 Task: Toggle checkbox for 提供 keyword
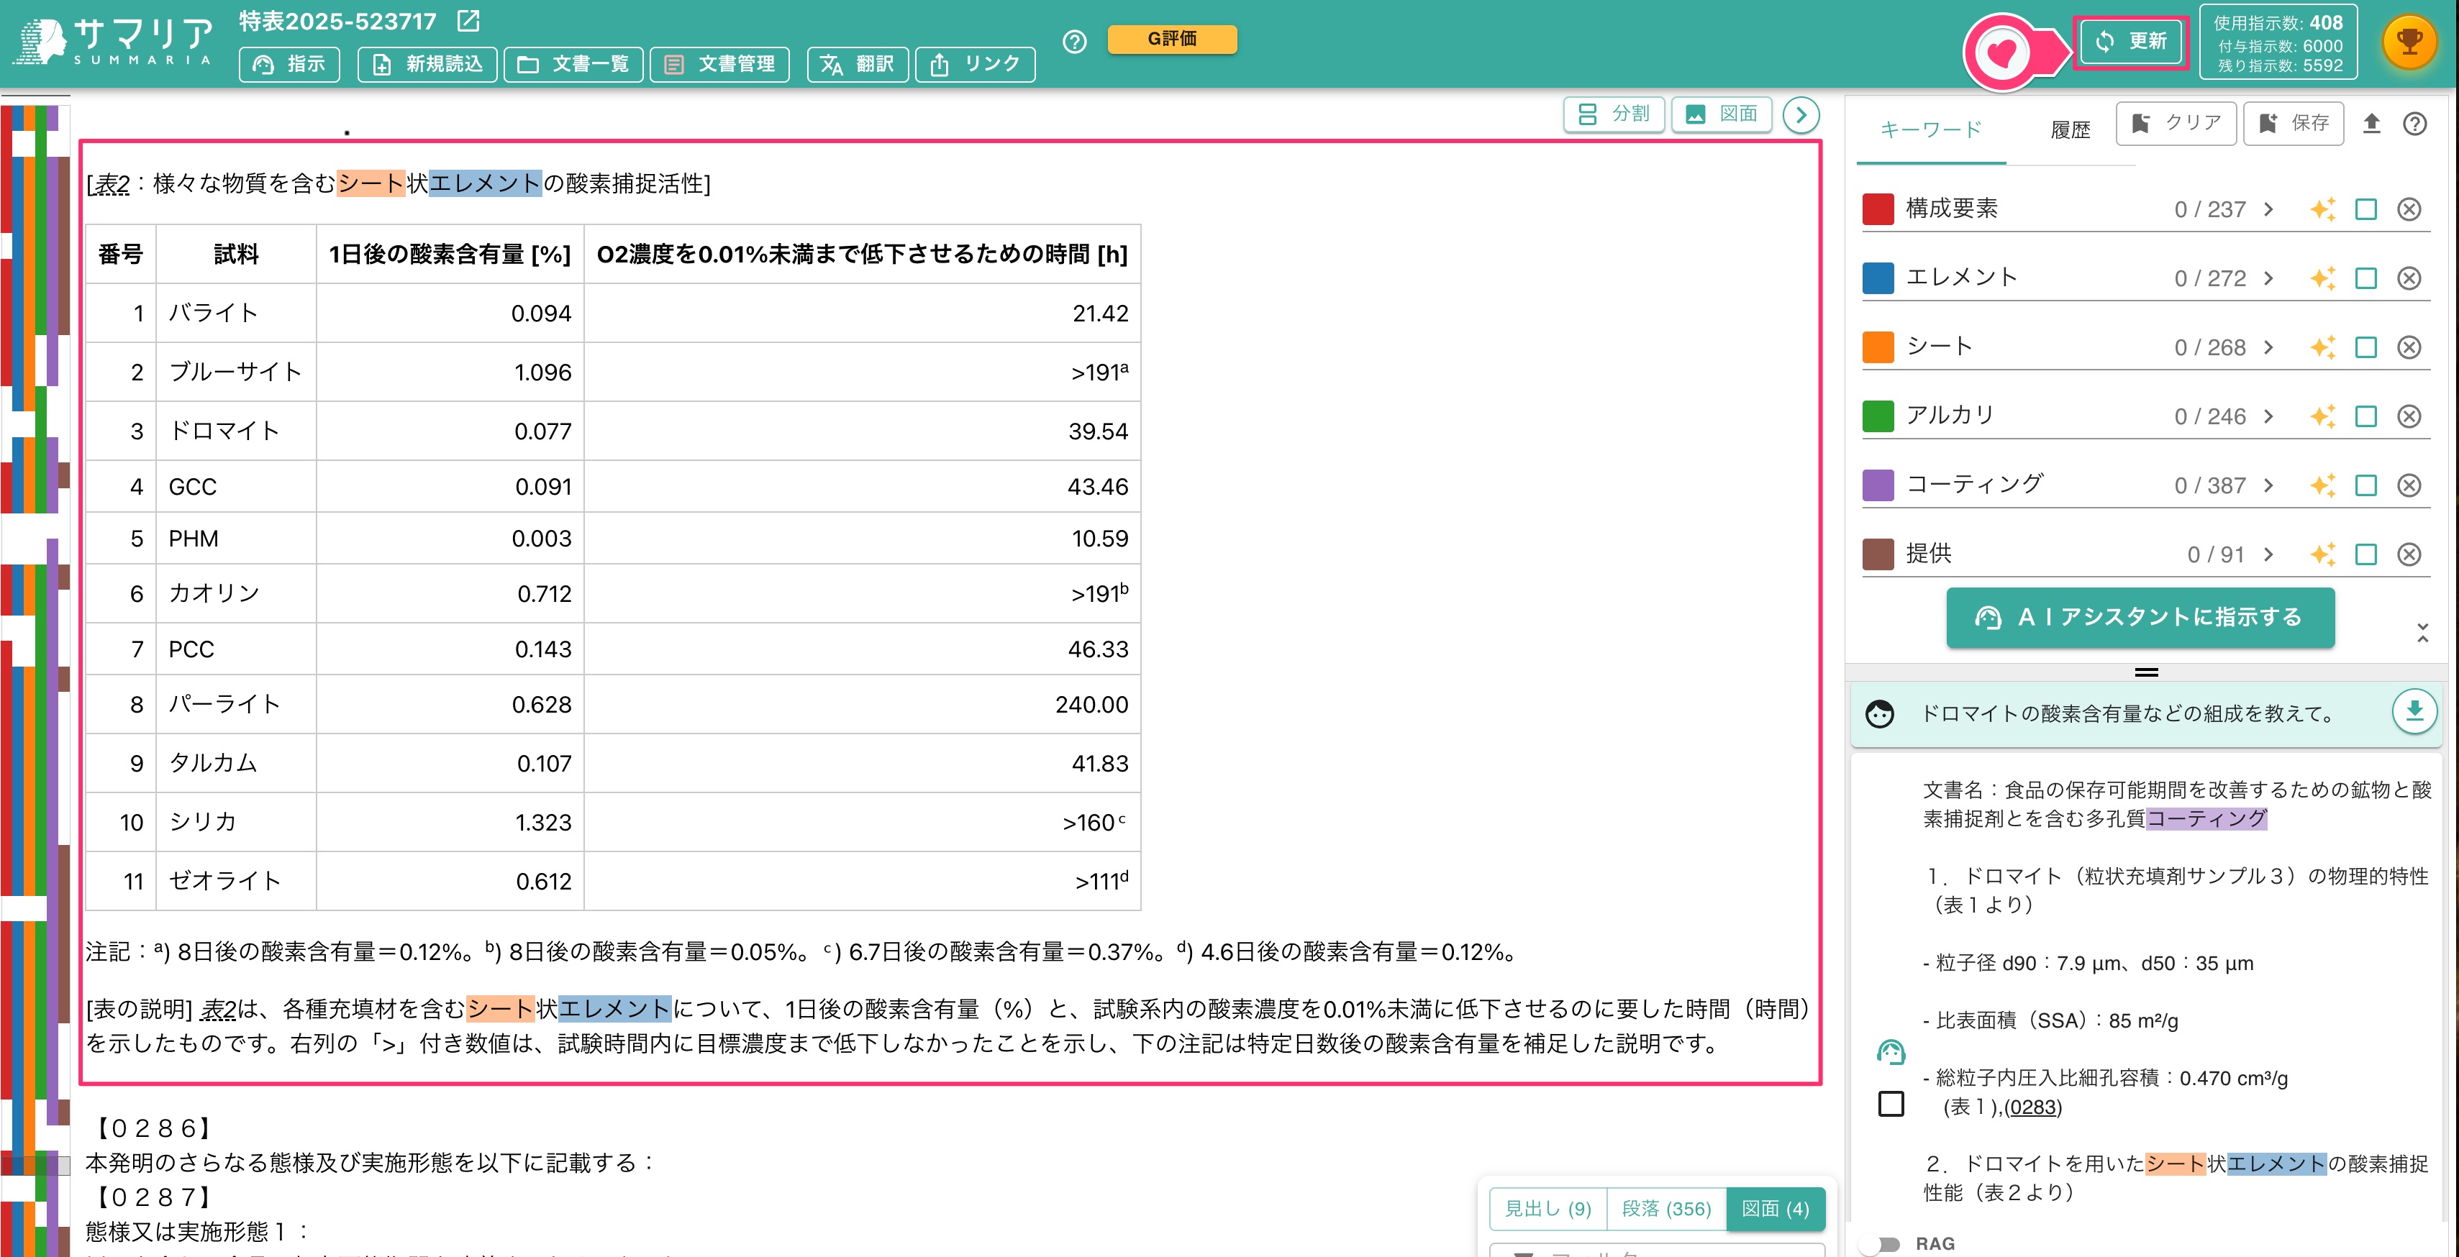(x=2365, y=554)
